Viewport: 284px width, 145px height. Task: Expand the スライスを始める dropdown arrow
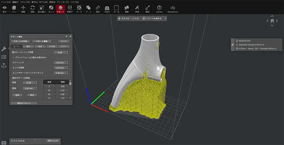point(165,18)
